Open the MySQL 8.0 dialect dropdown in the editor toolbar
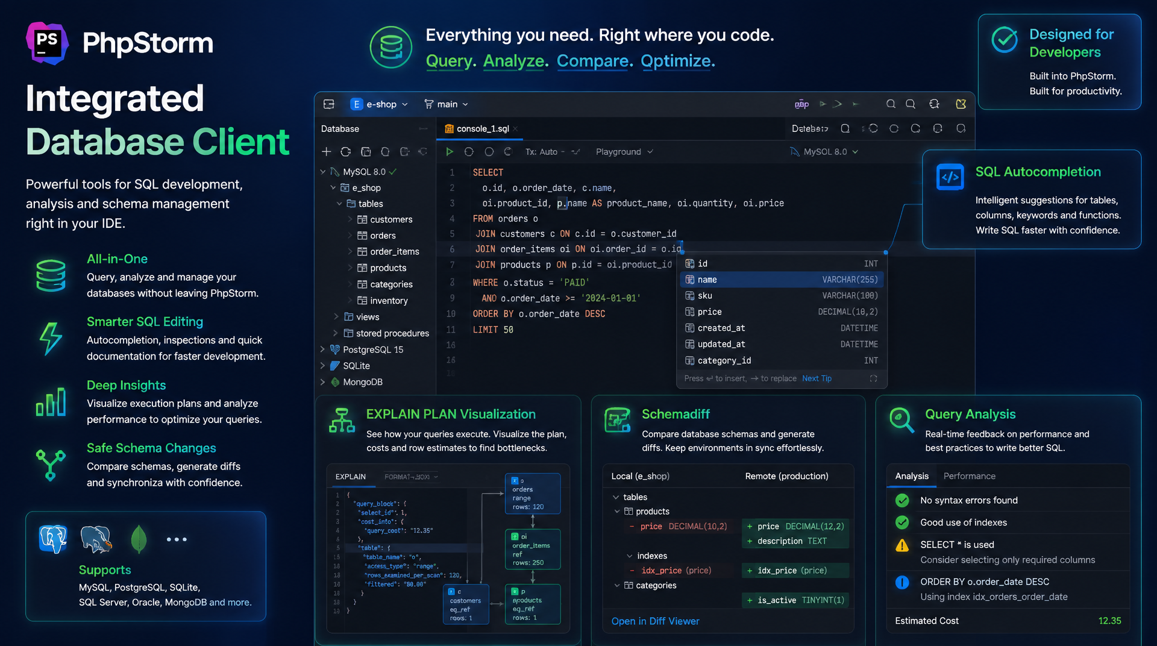This screenshot has width=1157, height=646. (824, 152)
